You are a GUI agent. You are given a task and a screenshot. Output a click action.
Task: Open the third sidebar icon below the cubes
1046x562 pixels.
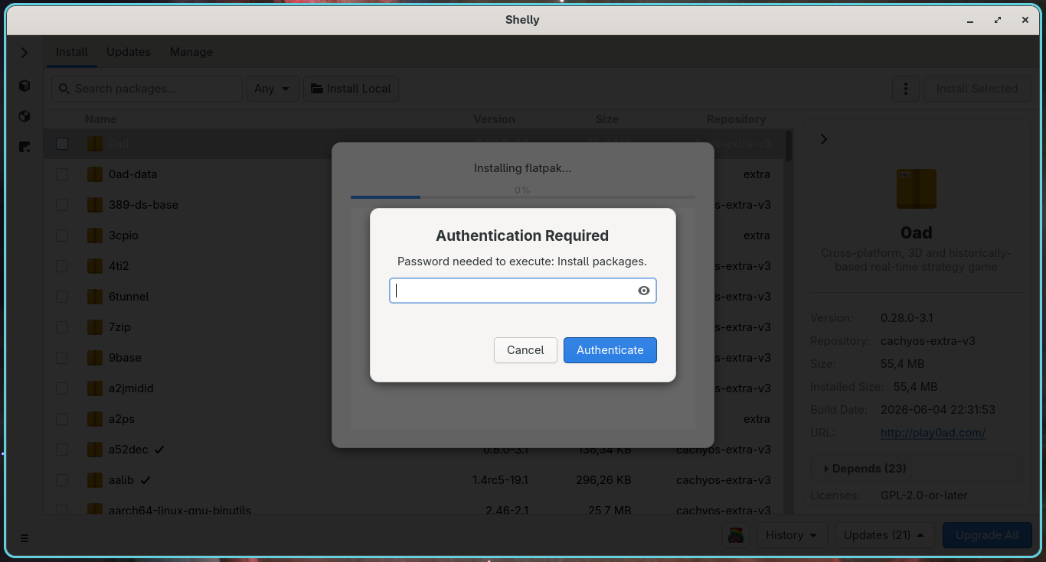25,147
